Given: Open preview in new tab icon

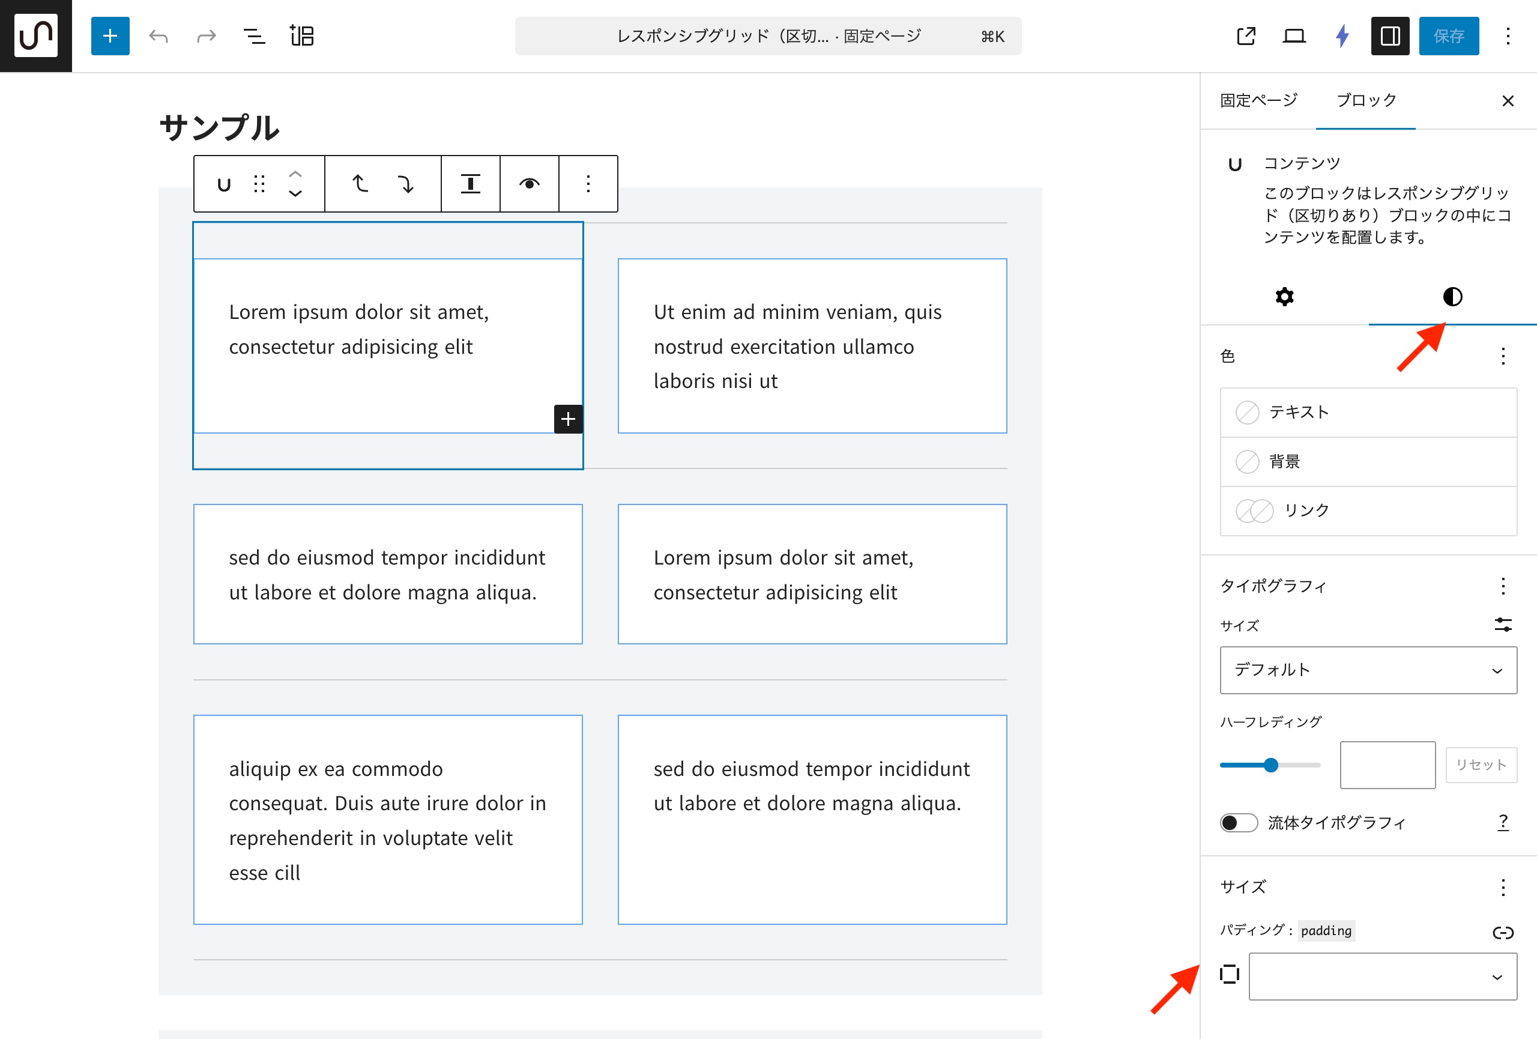Looking at the screenshot, I should click(1245, 35).
